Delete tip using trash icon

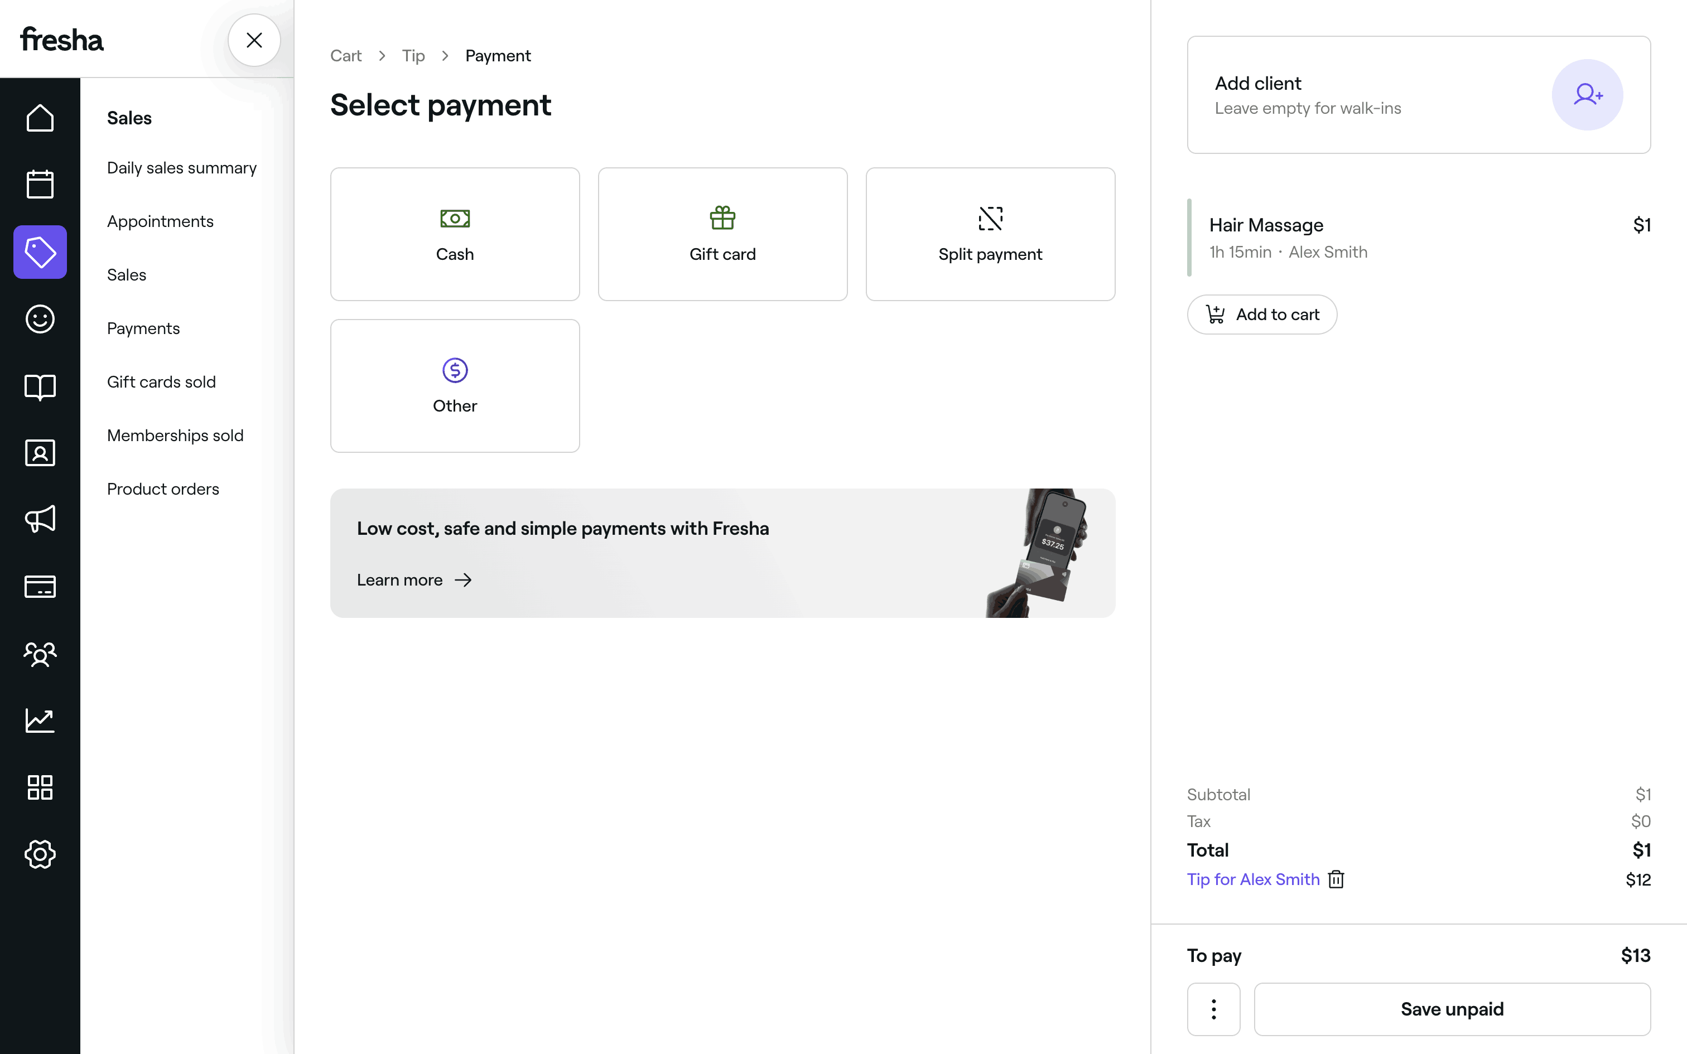coord(1336,880)
